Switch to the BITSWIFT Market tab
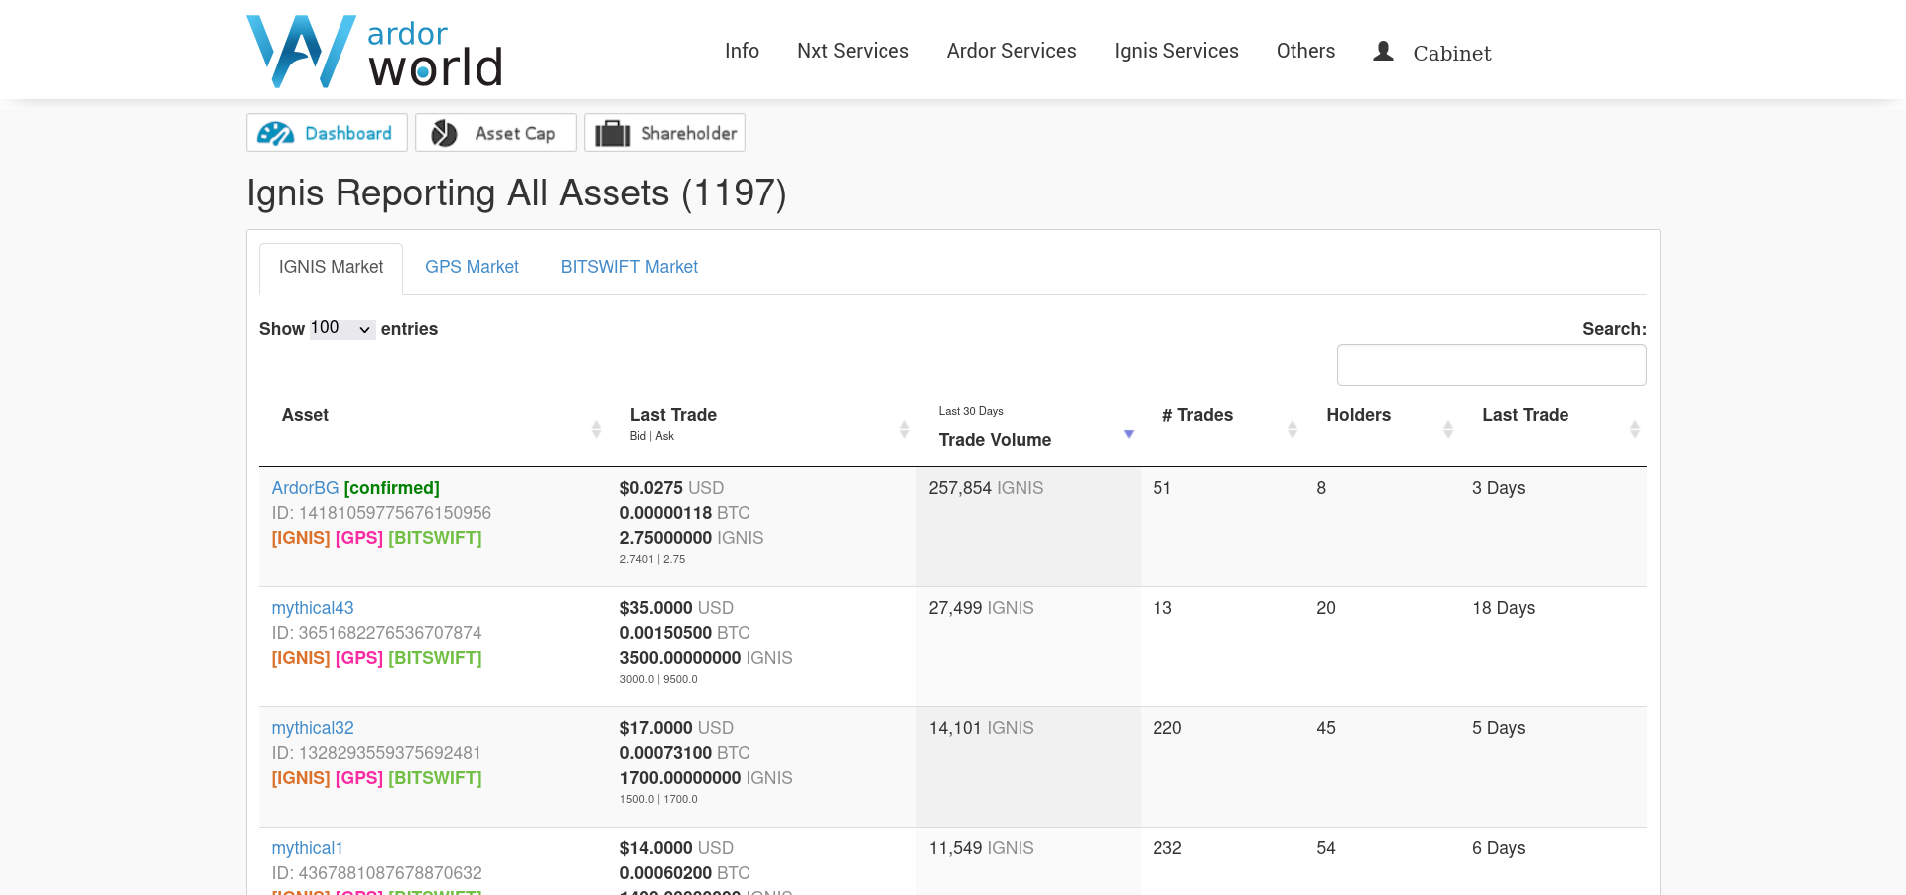Screen dimensions: 1906x895 628,267
